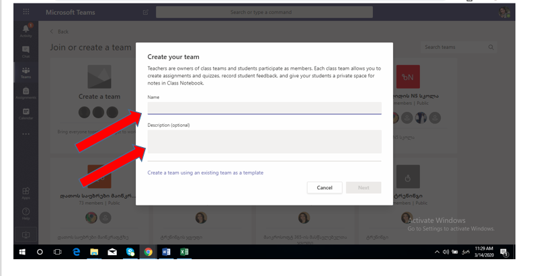The height and width of the screenshot is (276, 543).
Task: Focus the team Name field
Action: pyautogui.click(x=265, y=108)
